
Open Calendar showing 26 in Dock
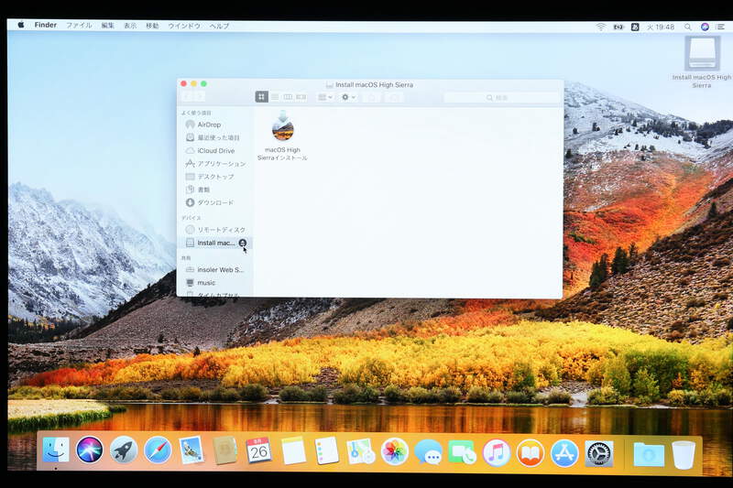coord(258,450)
